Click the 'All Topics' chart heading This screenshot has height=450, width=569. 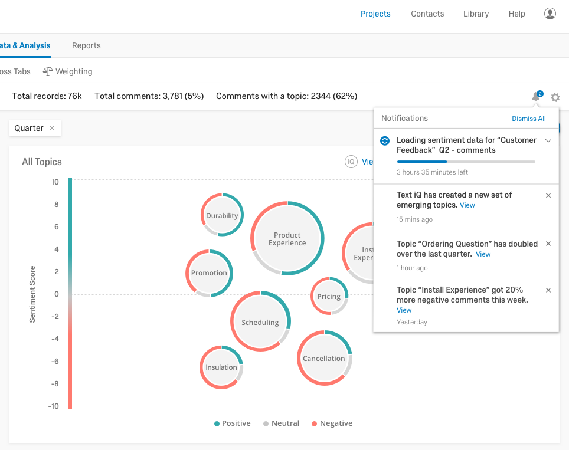[x=42, y=162]
